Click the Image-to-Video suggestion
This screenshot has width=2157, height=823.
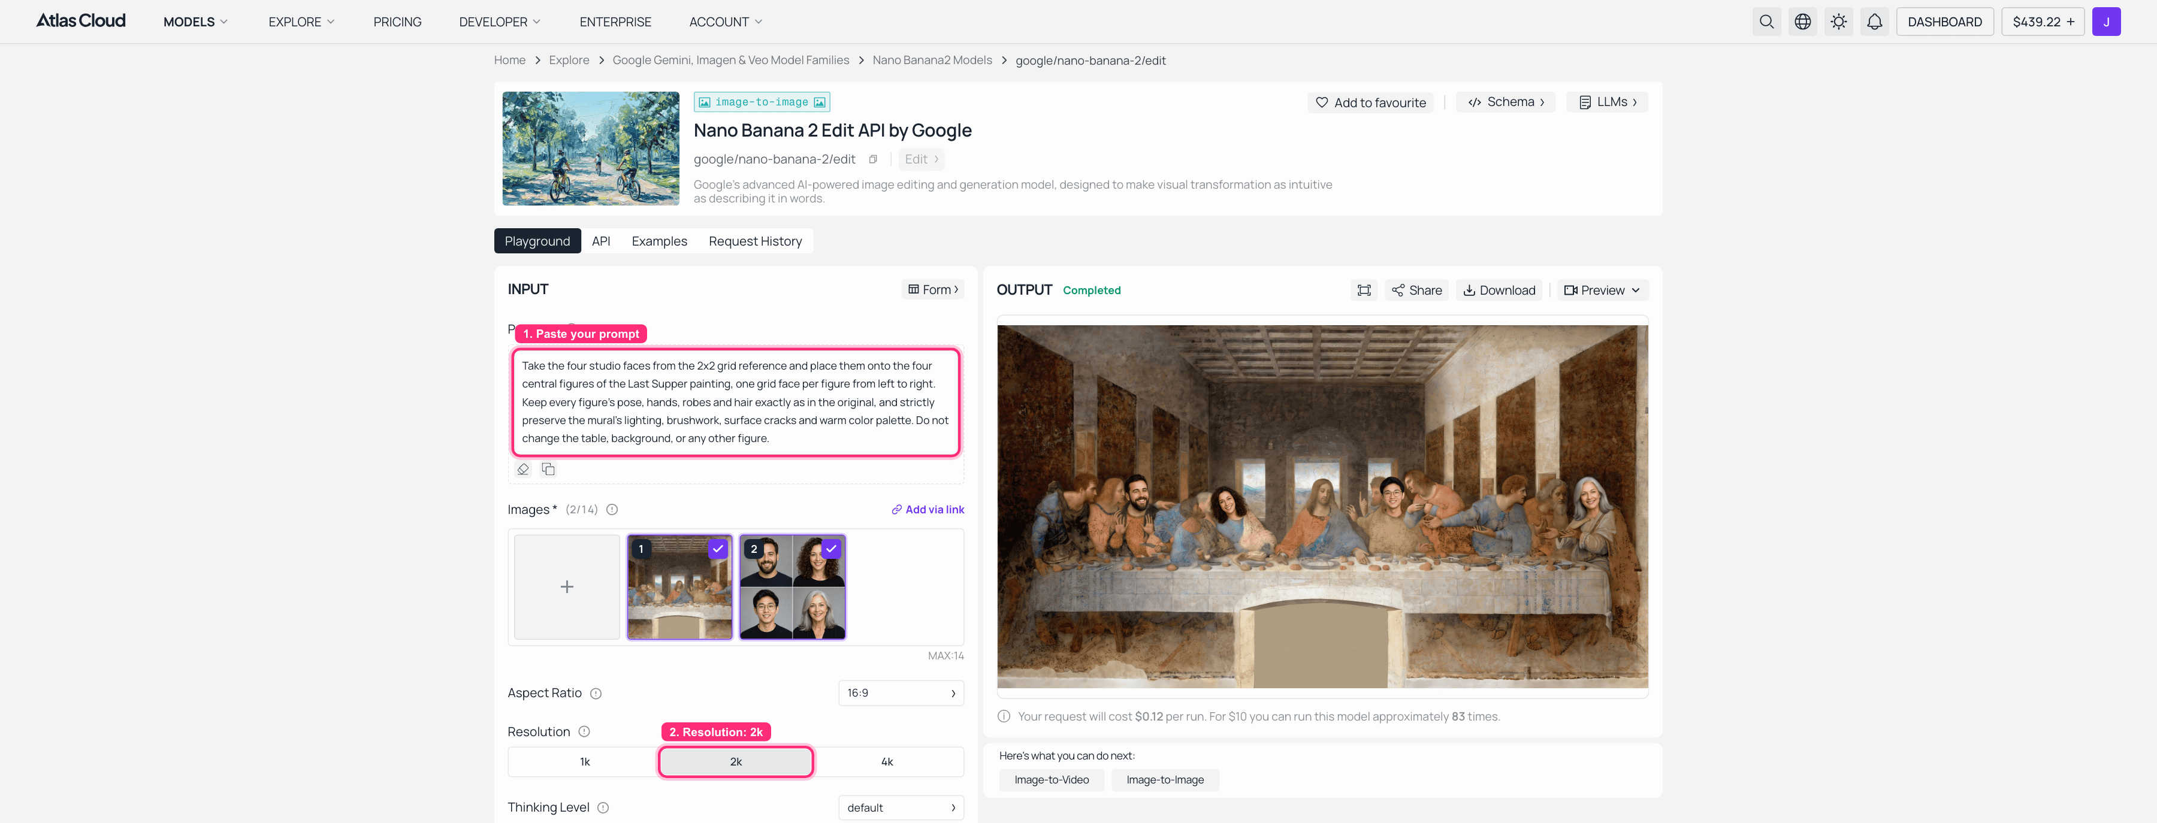1052,779
